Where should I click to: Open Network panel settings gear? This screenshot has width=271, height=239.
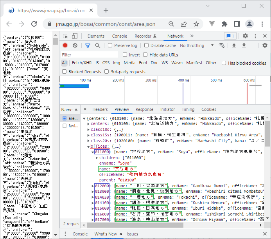(x=265, y=45)
